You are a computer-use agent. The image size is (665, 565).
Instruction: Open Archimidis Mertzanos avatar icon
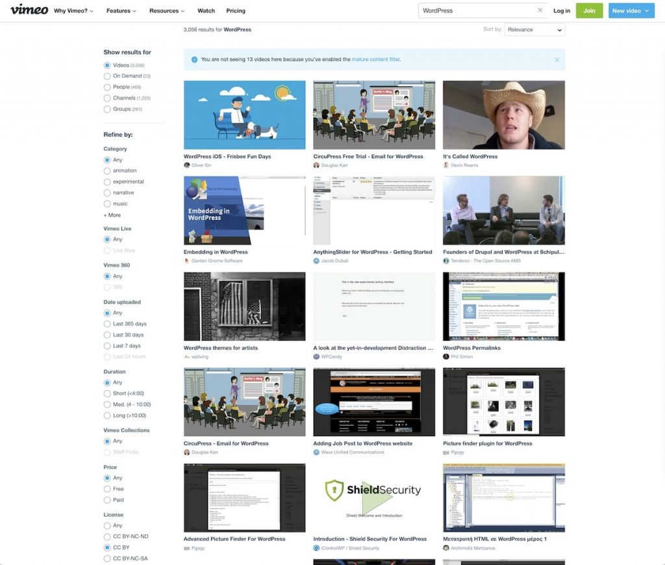[445, 548]
